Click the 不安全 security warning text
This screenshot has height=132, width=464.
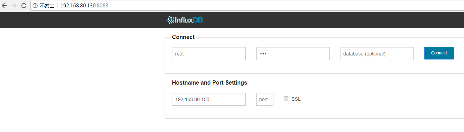coord(47,6)
